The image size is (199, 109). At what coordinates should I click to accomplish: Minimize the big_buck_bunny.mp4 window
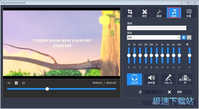coord(182,3)
